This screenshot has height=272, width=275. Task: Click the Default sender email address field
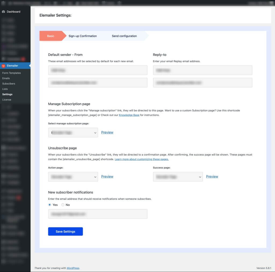coord(98,83)
